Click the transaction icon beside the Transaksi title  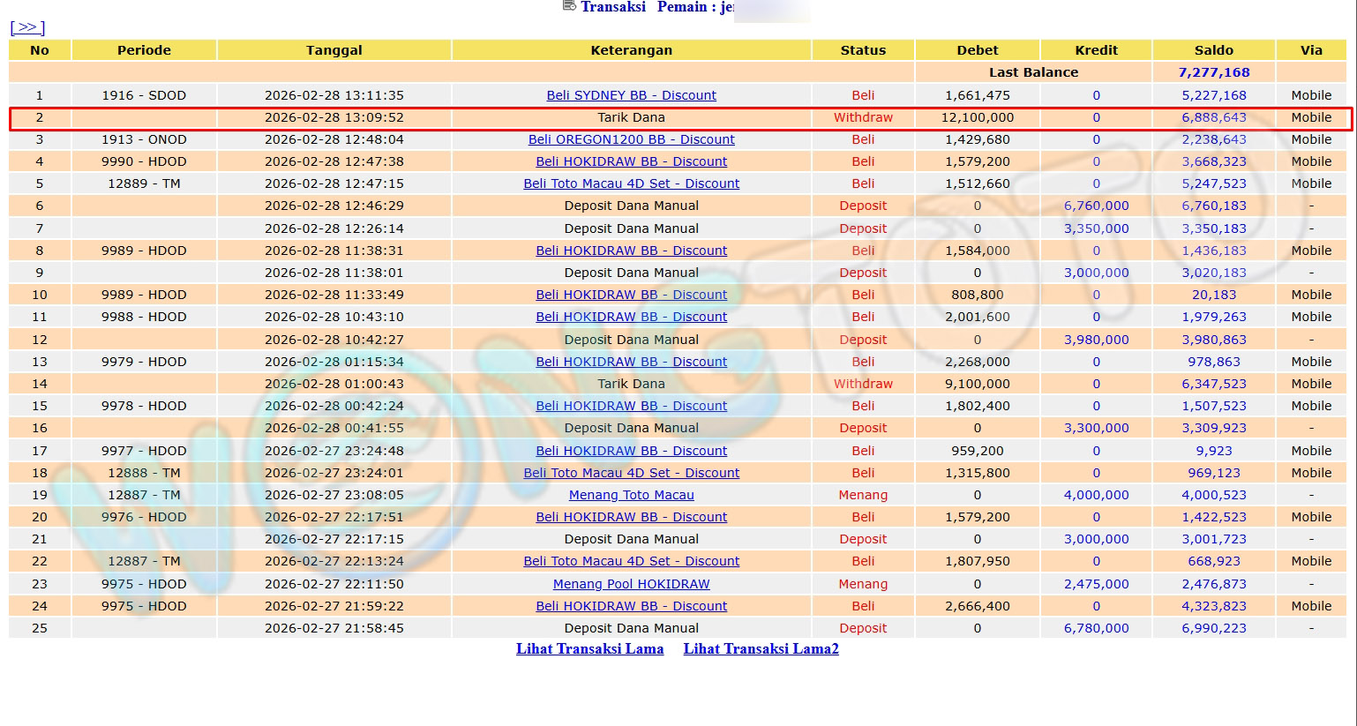coord(569,6)
